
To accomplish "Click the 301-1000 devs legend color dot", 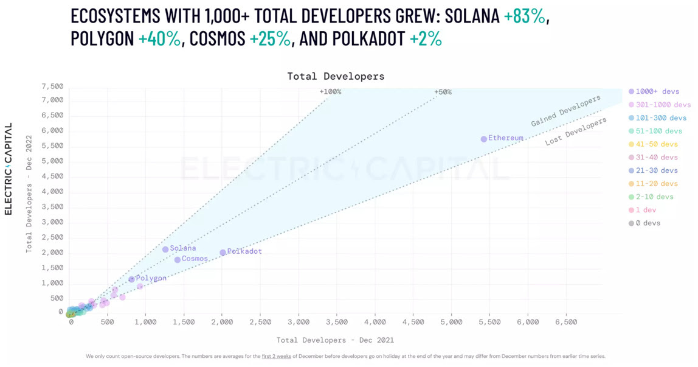I will [631, 105].
